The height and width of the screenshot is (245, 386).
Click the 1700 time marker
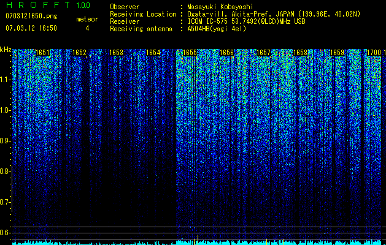pyautogui.click(x=374, y=53)
